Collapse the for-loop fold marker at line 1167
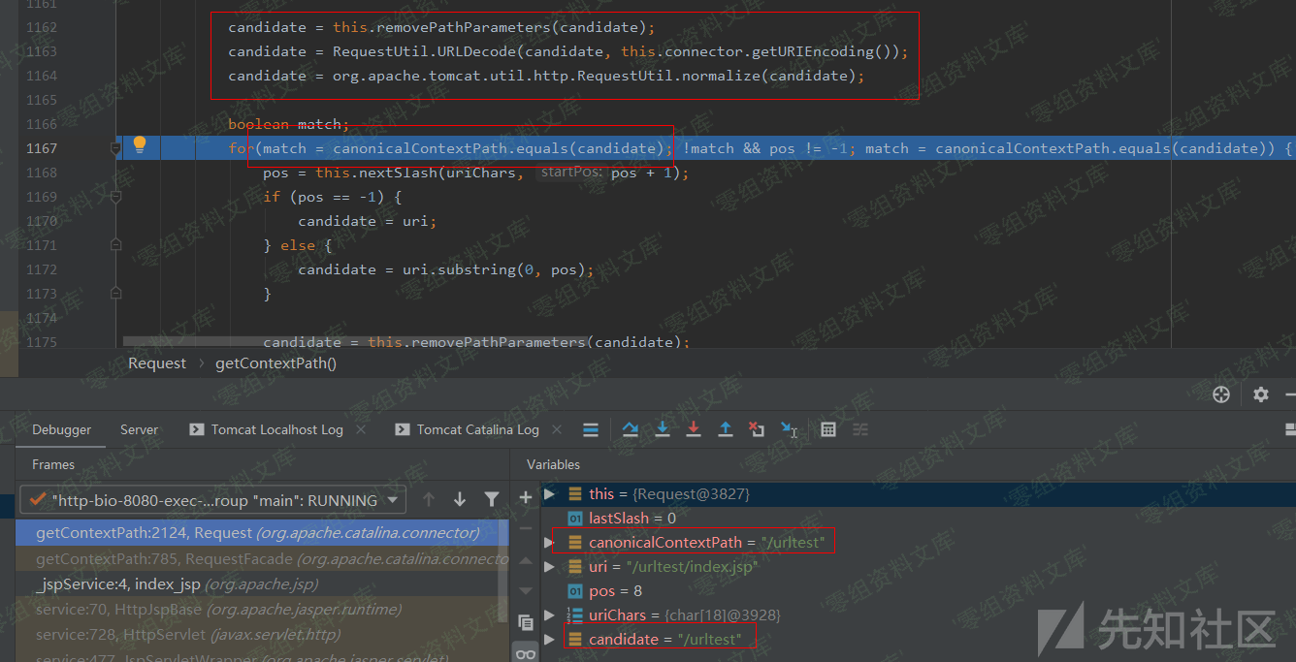This screenshot has width=1296, height=662. (x=115, y=148)
